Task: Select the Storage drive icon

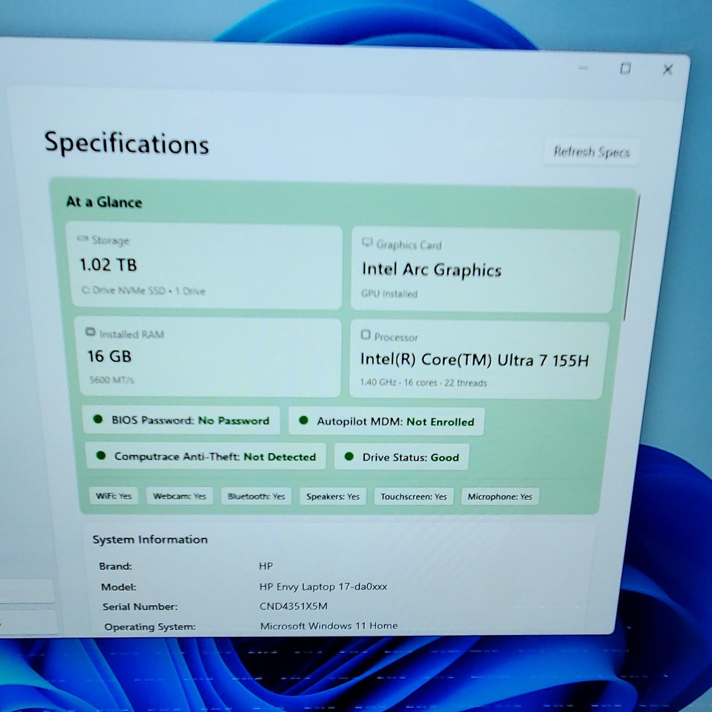Action: coord(82,238)
